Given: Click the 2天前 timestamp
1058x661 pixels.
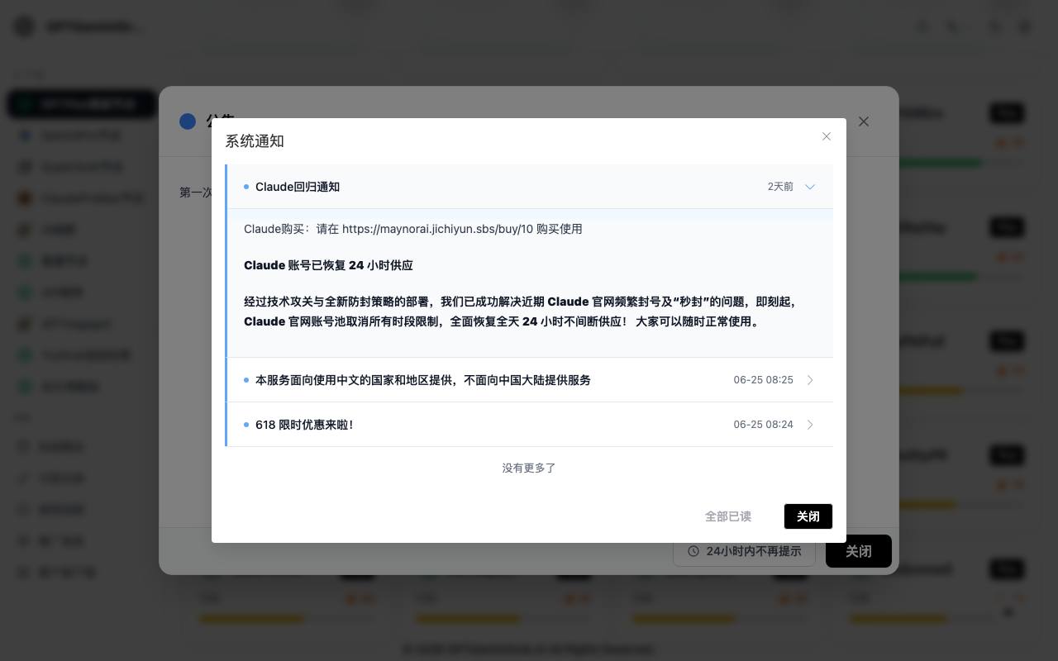Looking at the screenshot, I should coord(780,187).
